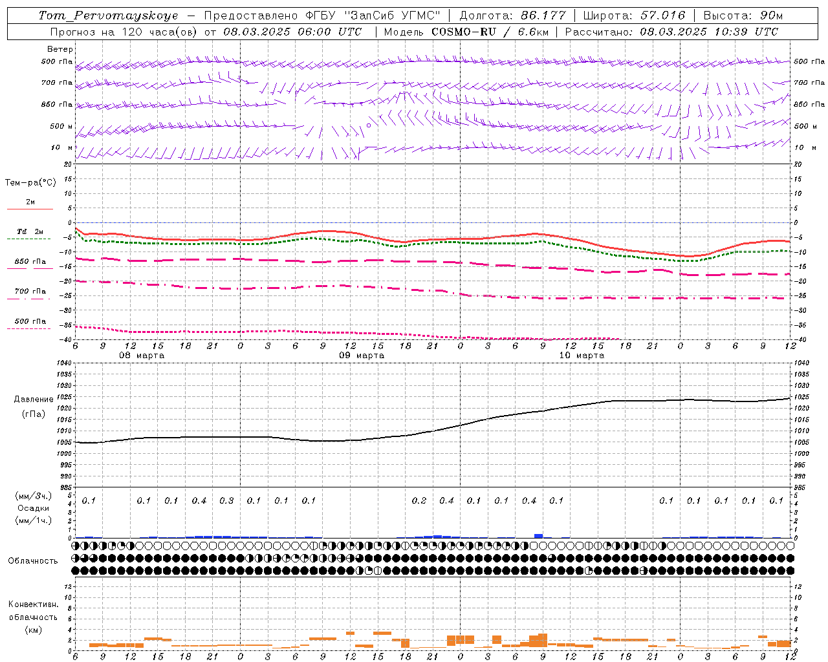Click the longitude value Долгота: 86.177
The image size is (828, 662).
(x=512, y=16)
